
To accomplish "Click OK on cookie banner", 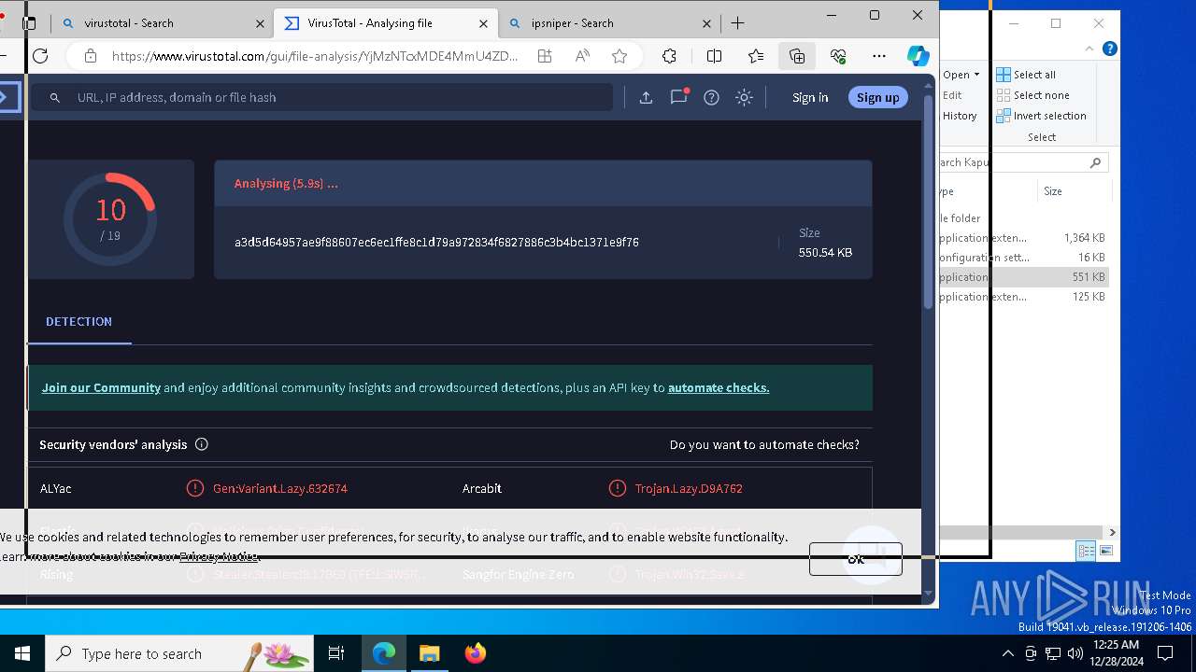I will (855, 559).
